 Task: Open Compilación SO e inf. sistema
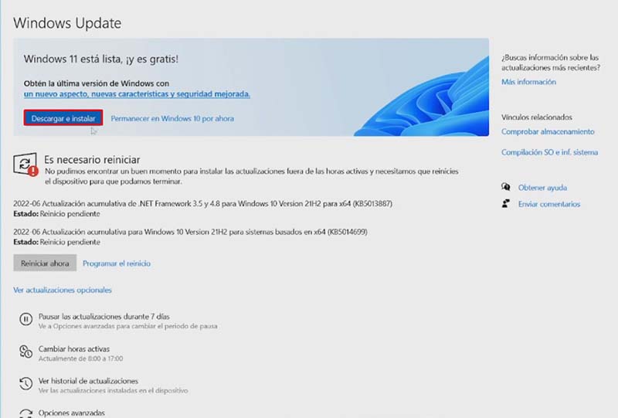tap(549, 152)
